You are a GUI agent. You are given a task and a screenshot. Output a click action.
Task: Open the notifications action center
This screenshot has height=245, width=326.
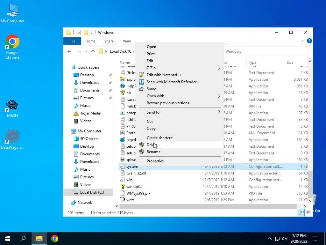315,239
